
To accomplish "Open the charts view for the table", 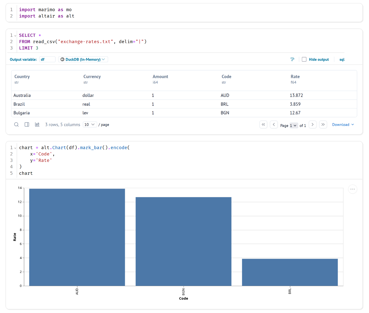I will 37,125.
